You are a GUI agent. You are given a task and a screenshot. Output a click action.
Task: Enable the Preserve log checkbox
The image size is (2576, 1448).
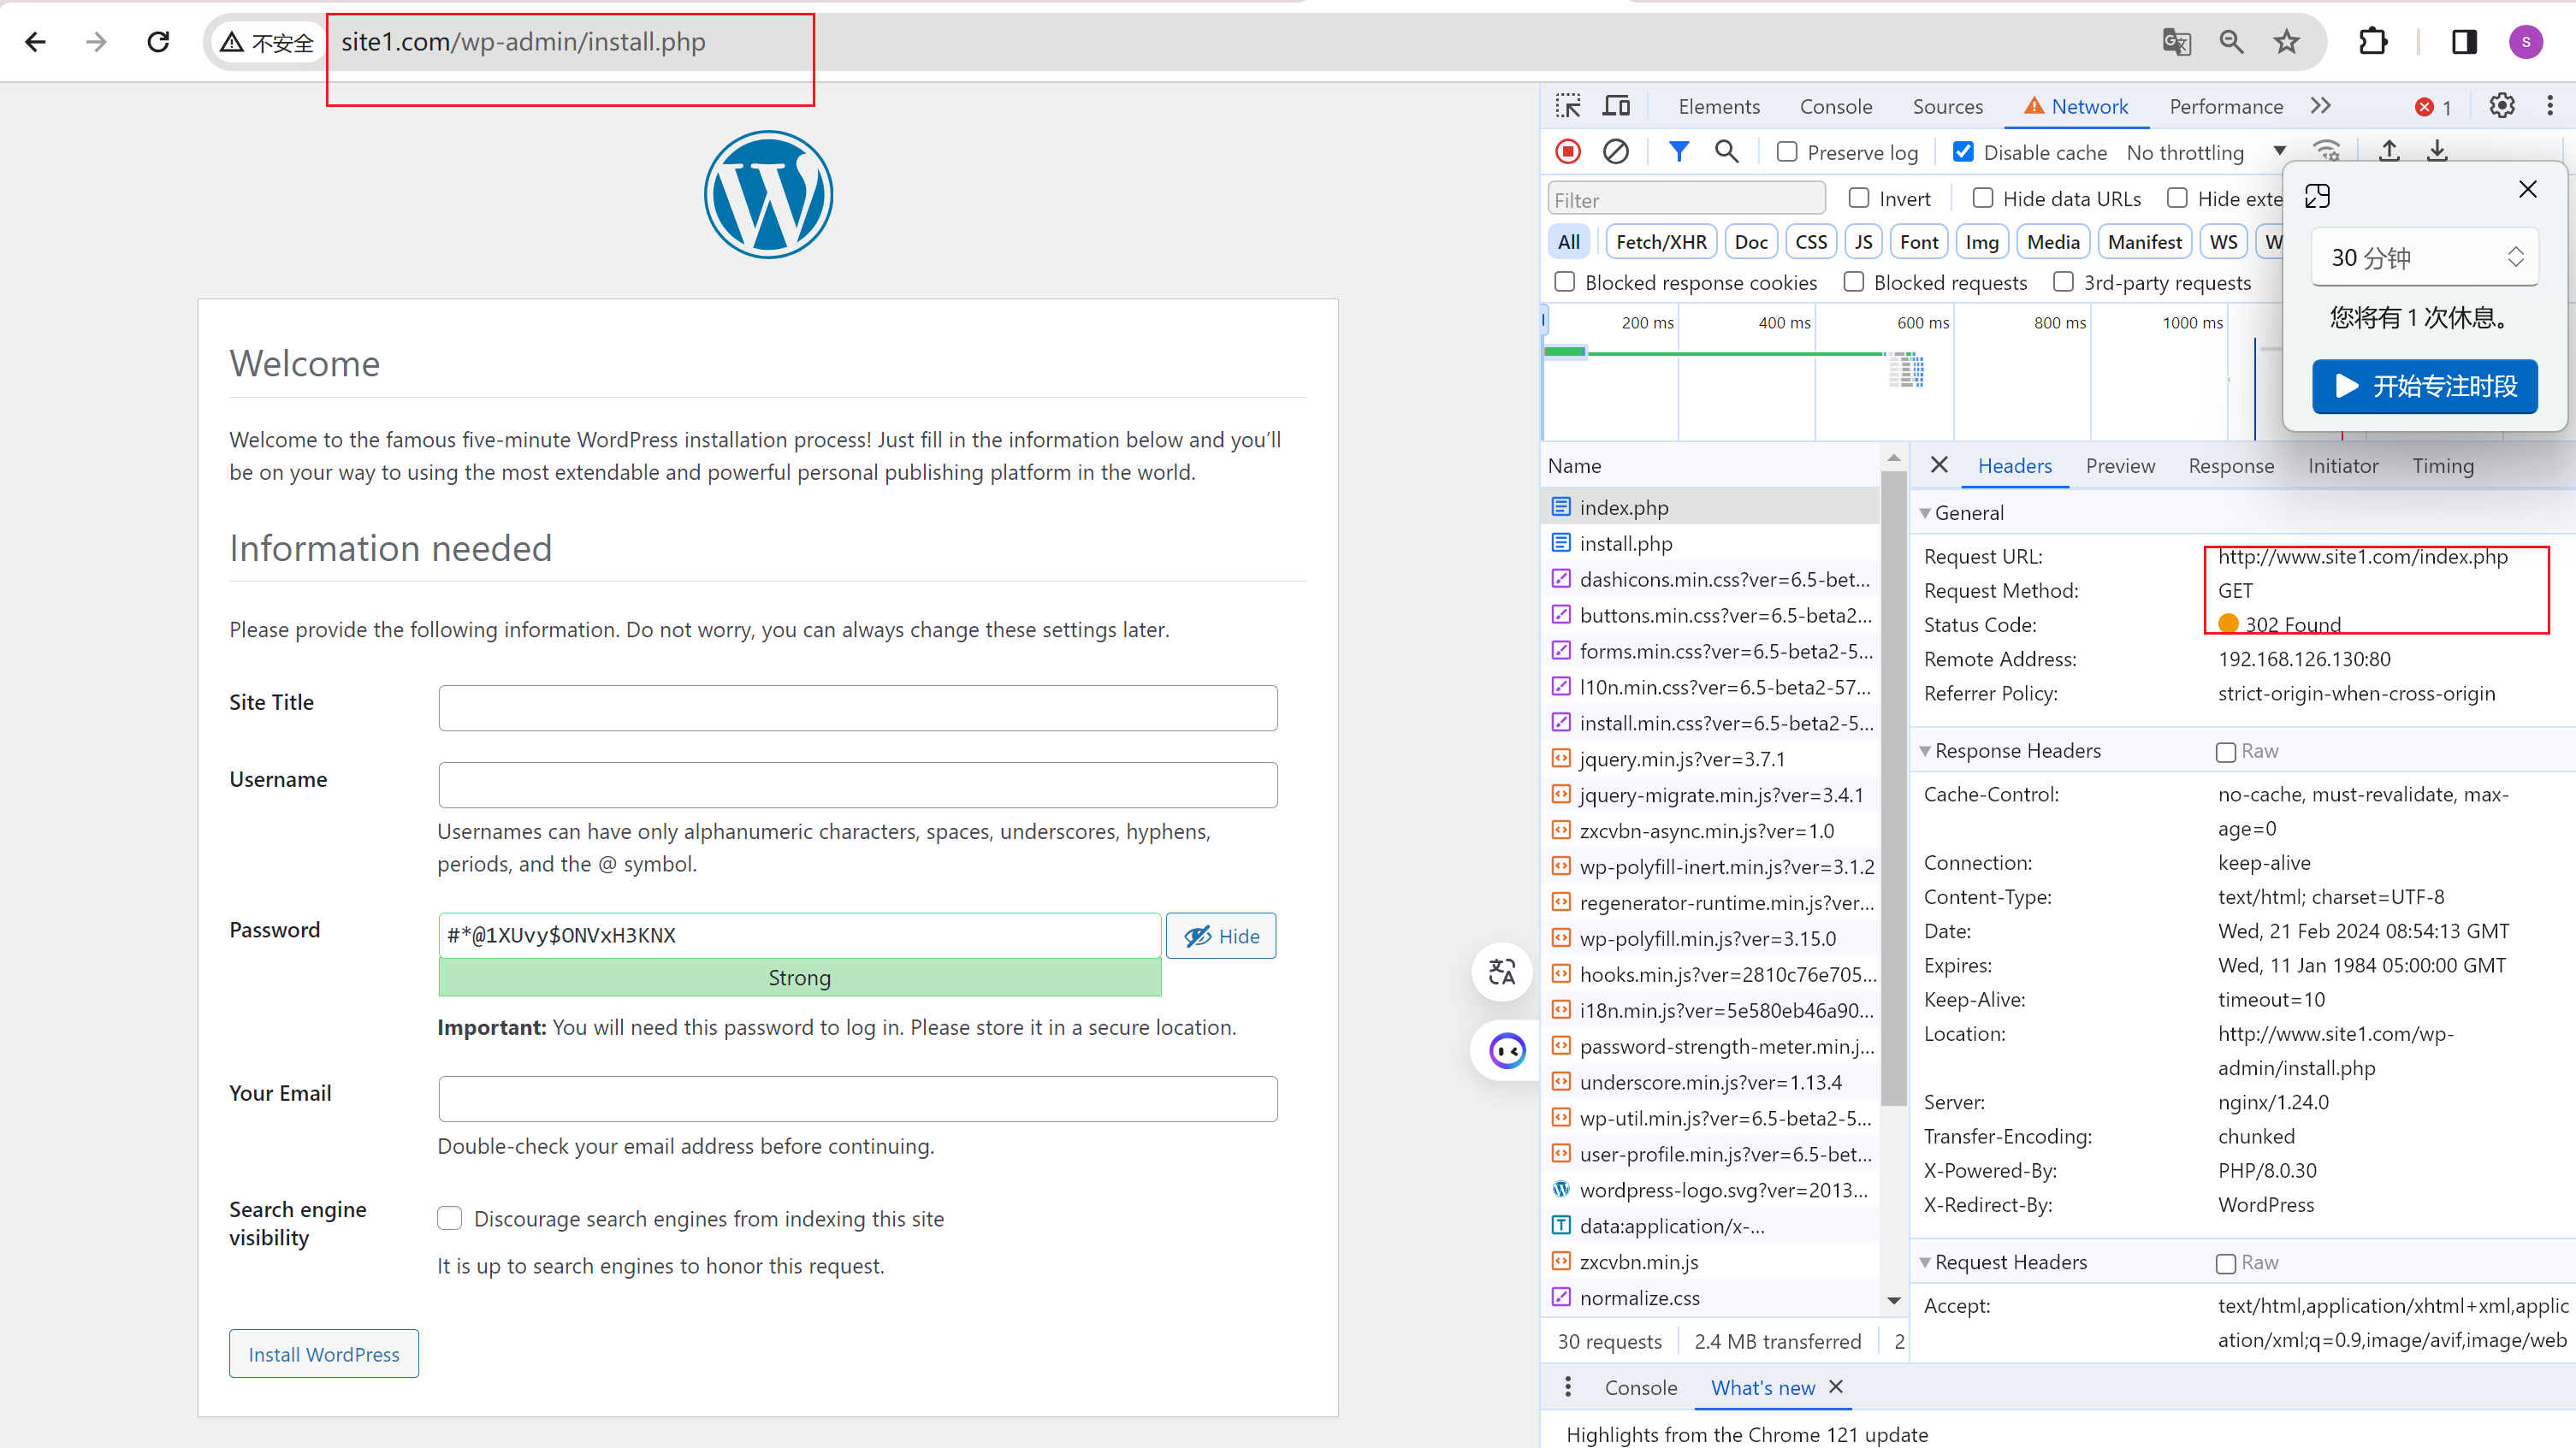[x=1787, y=152]
